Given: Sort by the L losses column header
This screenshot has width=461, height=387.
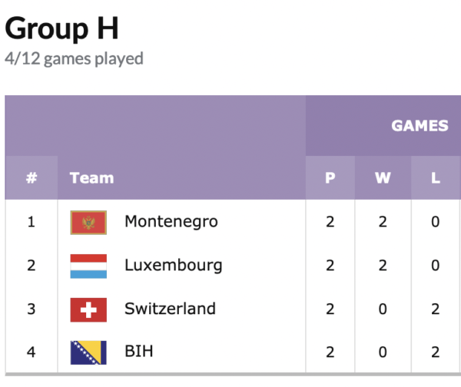Looking at the screenshot, I should 436,178.
